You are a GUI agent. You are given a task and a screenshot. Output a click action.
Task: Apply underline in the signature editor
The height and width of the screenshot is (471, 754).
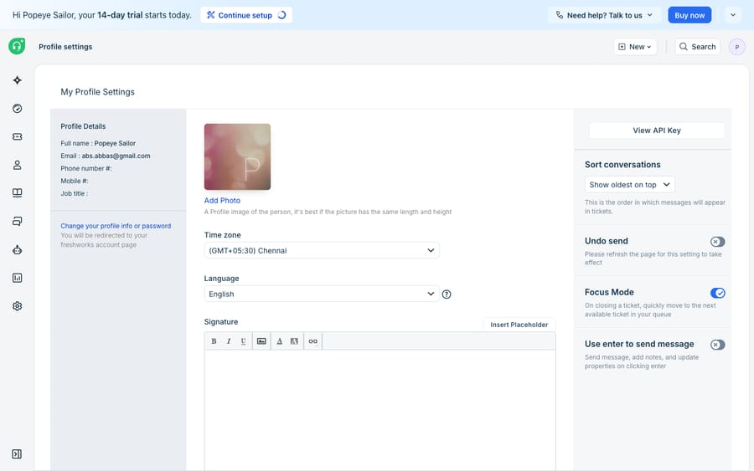pyautogui.click(x=243, y=341)
